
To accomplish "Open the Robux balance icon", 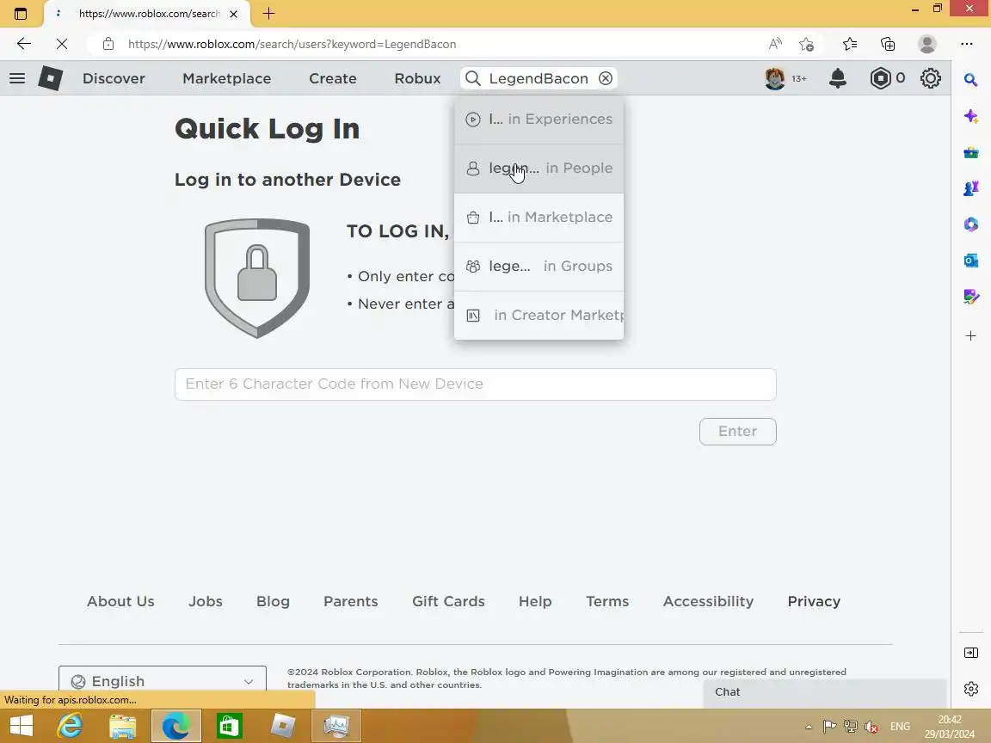I will click(880, 78).
